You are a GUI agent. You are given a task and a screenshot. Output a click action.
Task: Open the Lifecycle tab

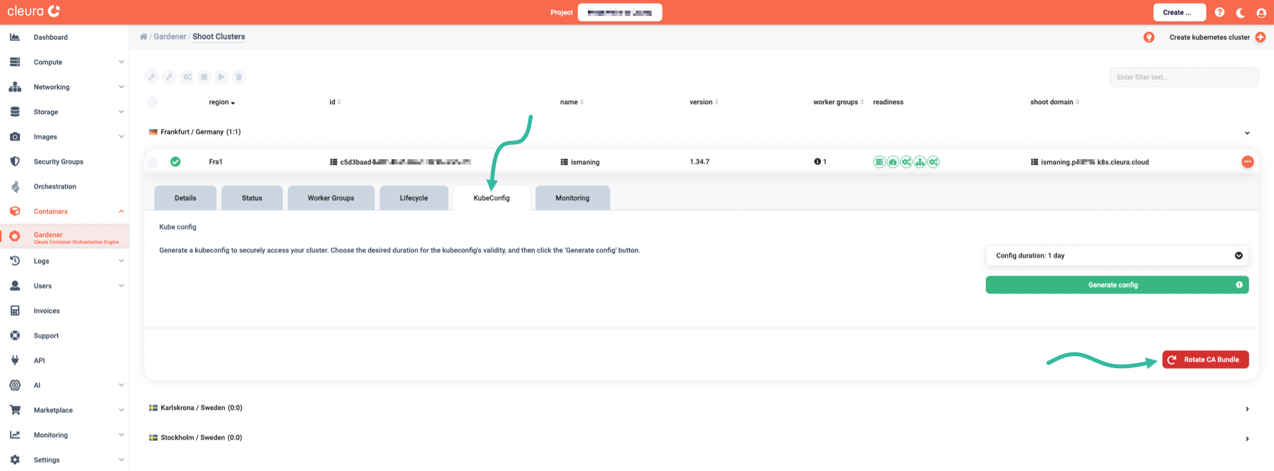click(x=413, y=198)
